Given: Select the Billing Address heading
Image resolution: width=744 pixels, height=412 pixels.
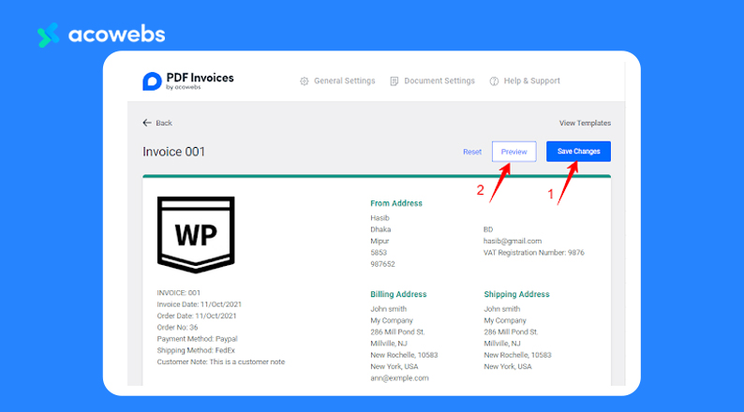Looking at the screenshot, I should pyautogui.click(x=398, y=294).
